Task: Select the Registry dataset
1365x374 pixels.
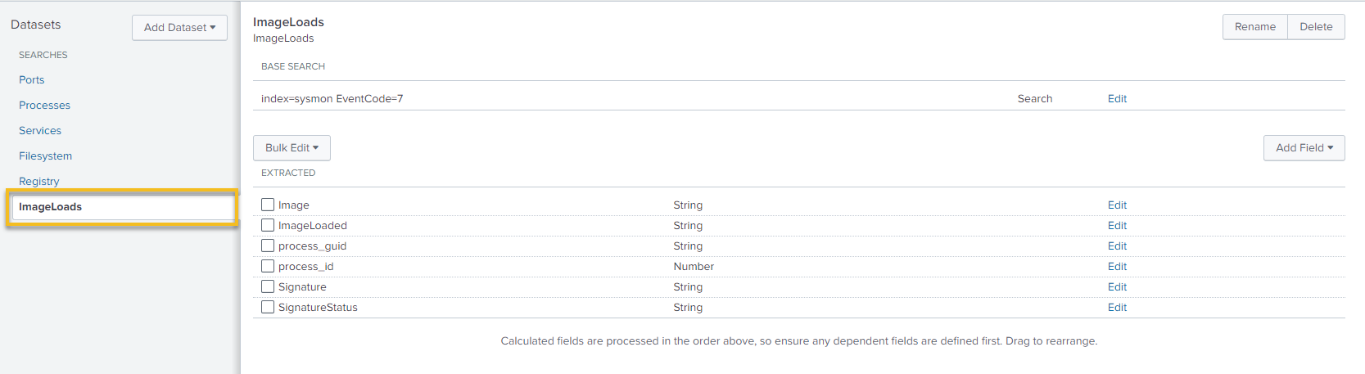Action: coord(39,181)
